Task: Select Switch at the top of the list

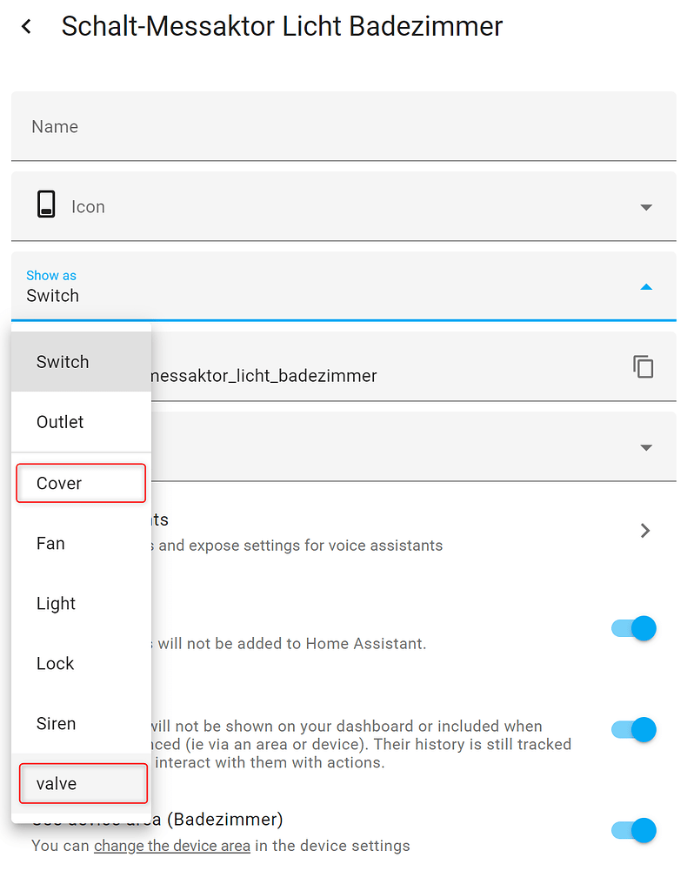Action: [62, 362]
